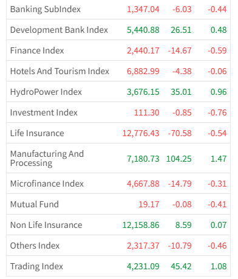This screenshot has width=238, height=279.
Task: Click the Banking SubIndex value 1,347.04
Action: (143, 10)
